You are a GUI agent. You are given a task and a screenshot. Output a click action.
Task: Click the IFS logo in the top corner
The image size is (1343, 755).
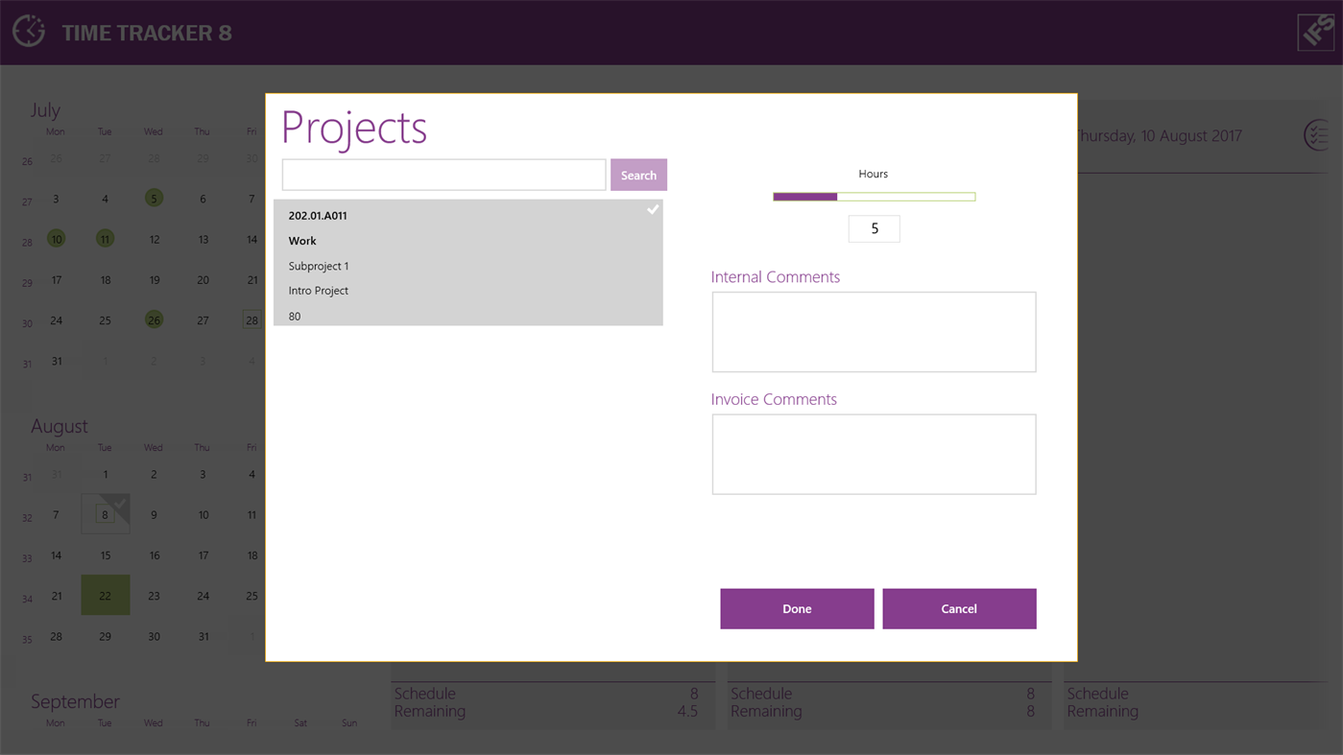pyautogui.click(x=1314, y=31)
